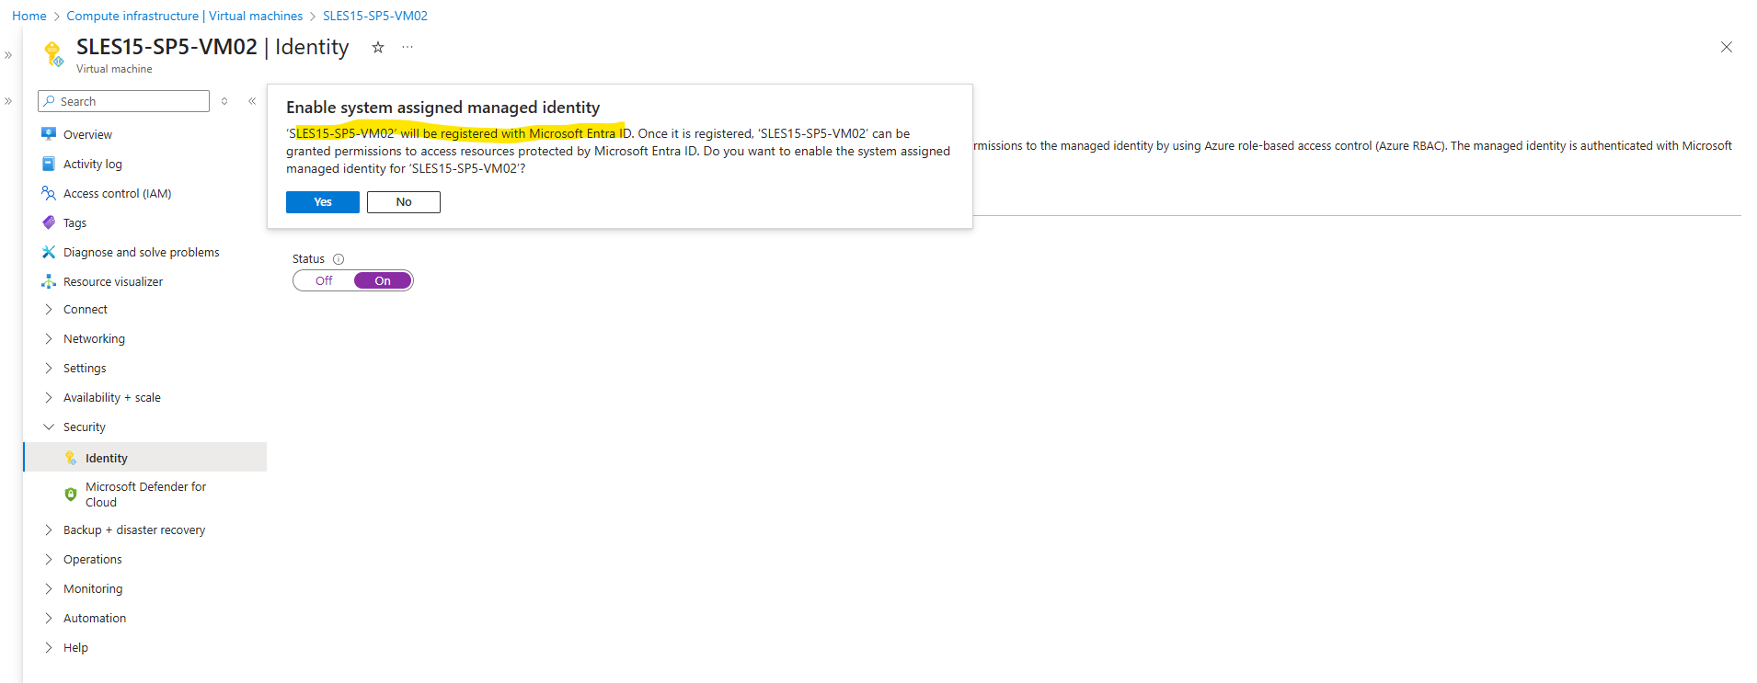Click the Overview monitor icon

[49, 134]
